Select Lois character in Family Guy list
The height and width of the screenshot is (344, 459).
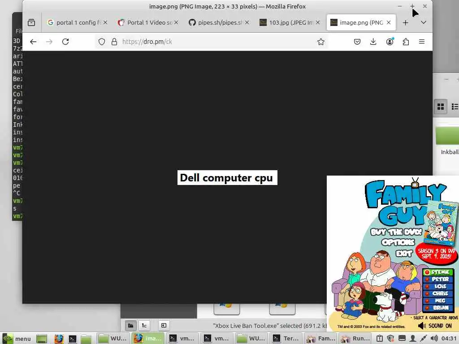438,286
